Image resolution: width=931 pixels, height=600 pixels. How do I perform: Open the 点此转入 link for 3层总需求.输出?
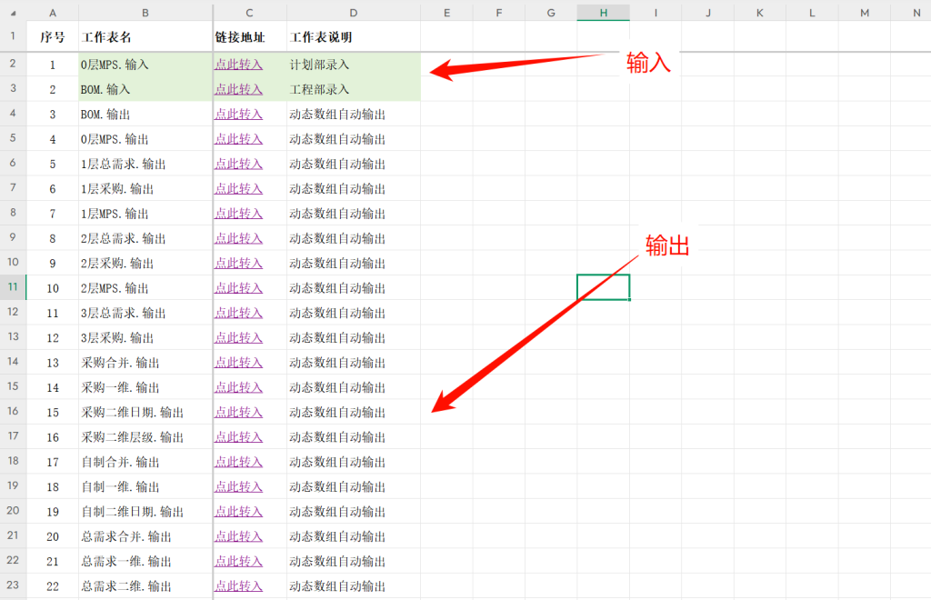pyautogui.click(x=238, y=314)
